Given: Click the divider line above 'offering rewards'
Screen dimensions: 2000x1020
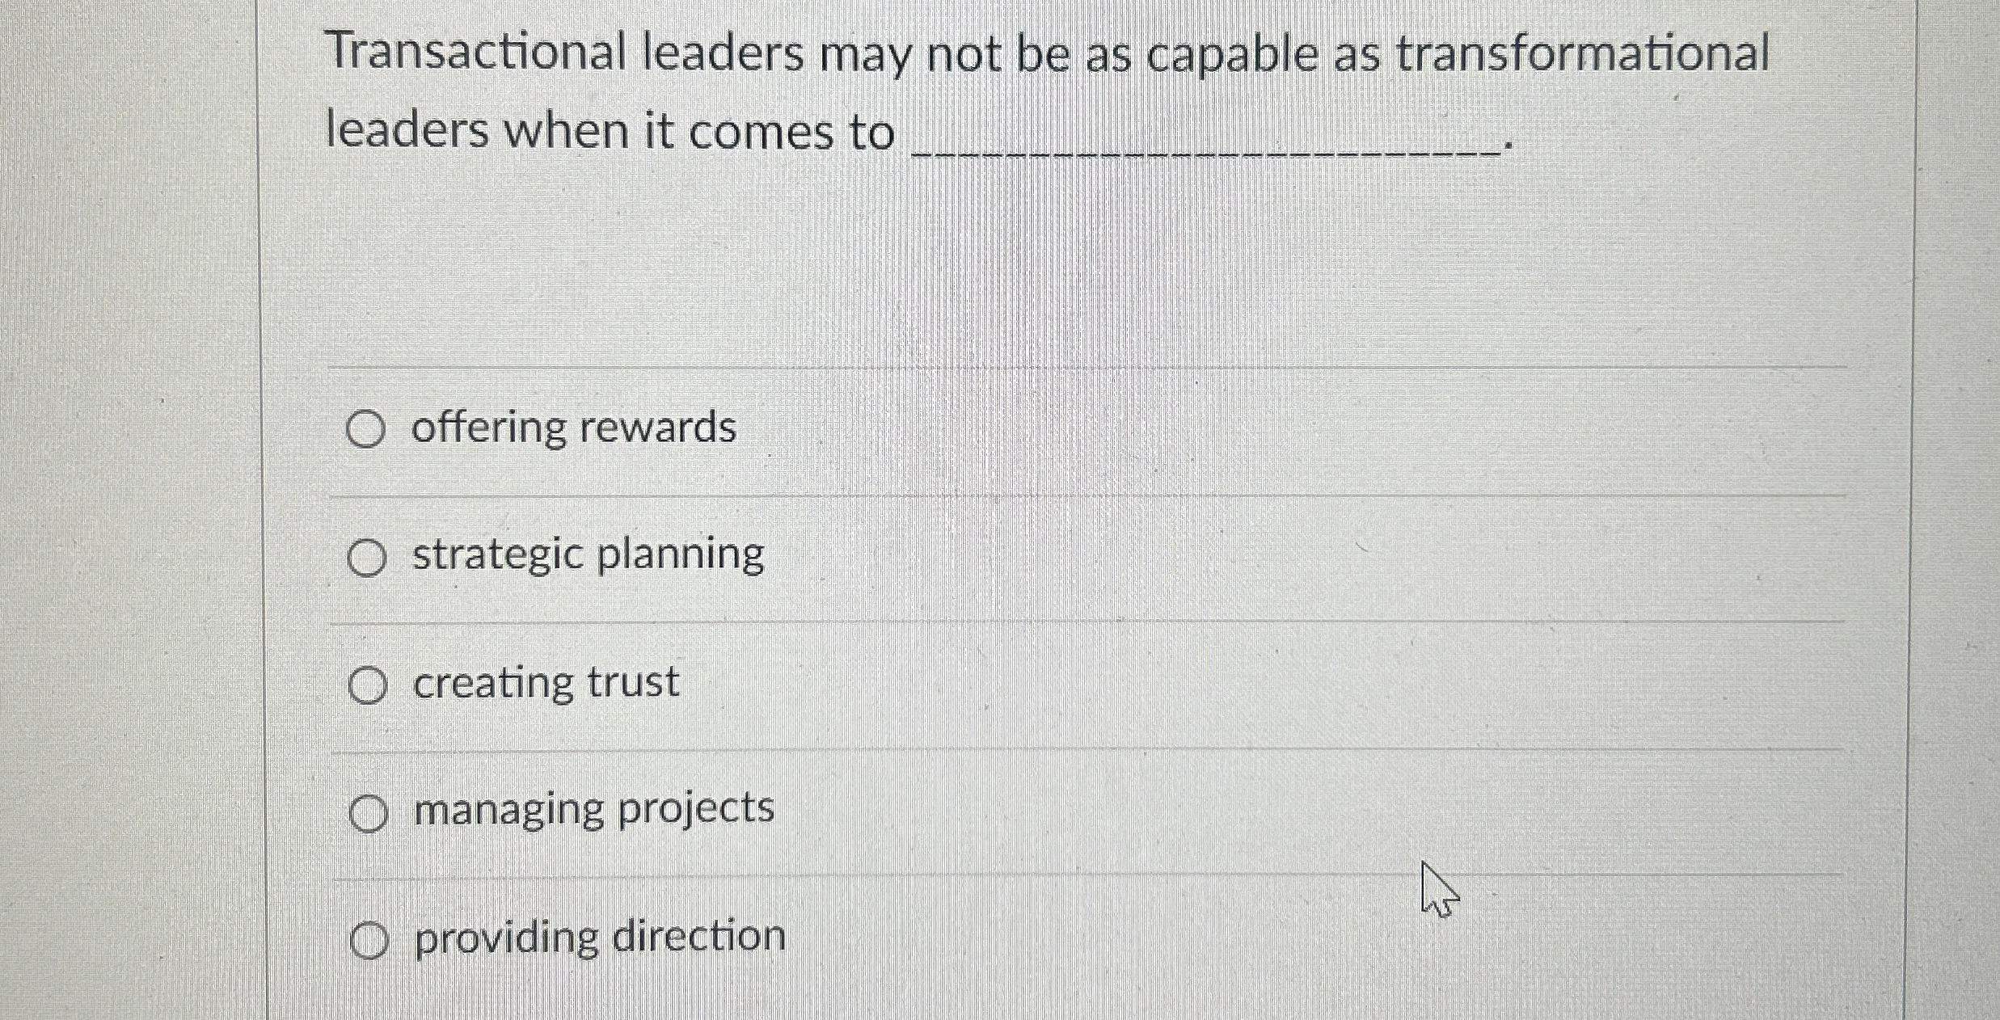Looking at the screenshot, I should click(970, 368).
